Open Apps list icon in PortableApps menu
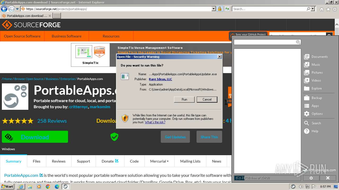Image resolution: width=339 pixels, height=190 pixels. point(307,106)
